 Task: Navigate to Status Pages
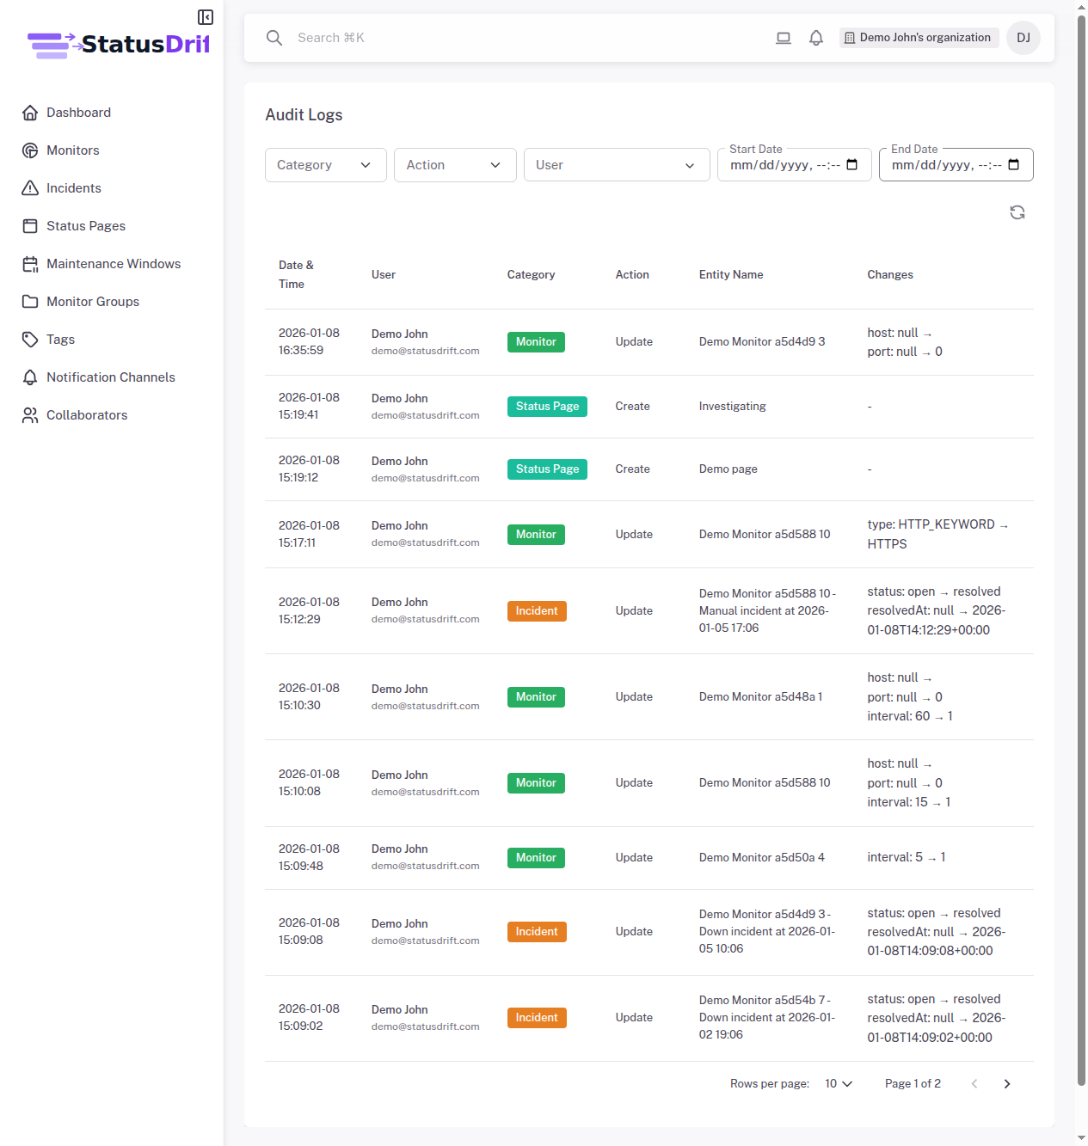[85, 225]
